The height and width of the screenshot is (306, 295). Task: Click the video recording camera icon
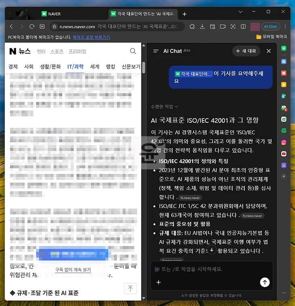[x=223, y=27]
